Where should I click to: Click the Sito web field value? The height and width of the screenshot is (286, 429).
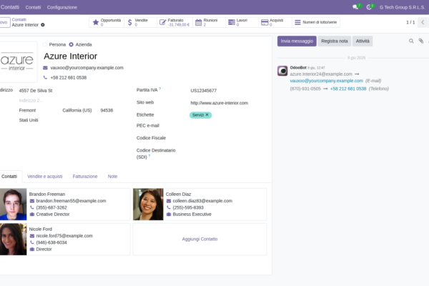[220, 103]
